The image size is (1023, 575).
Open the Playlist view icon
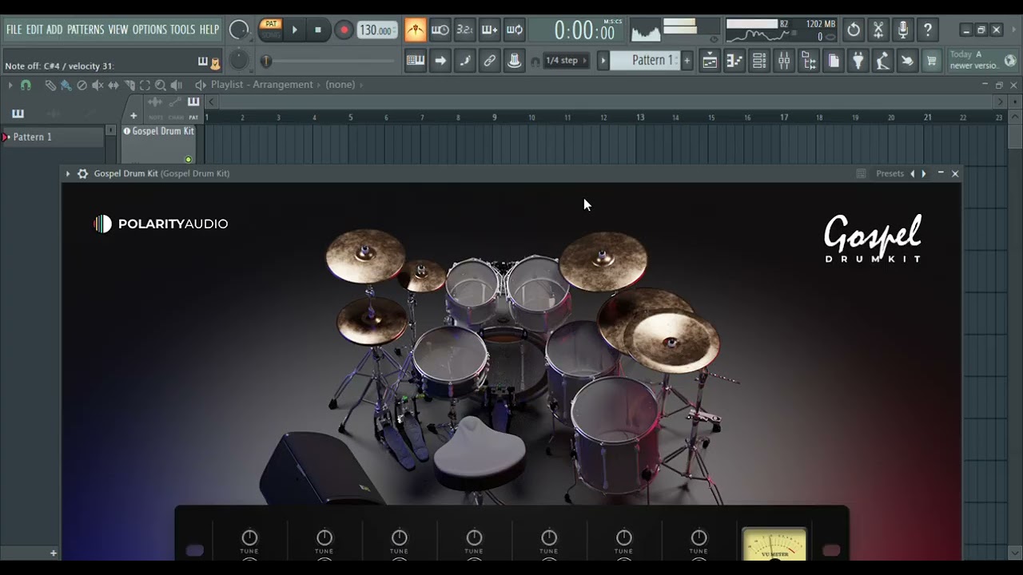coord(710,61)
